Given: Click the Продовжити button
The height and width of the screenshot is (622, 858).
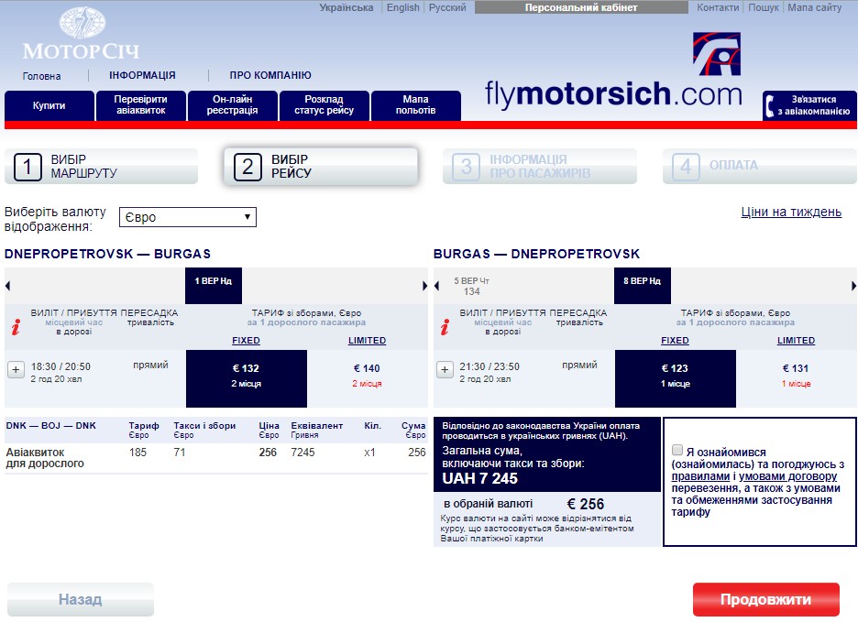Looking at the screenshot, I should [766, 600].
